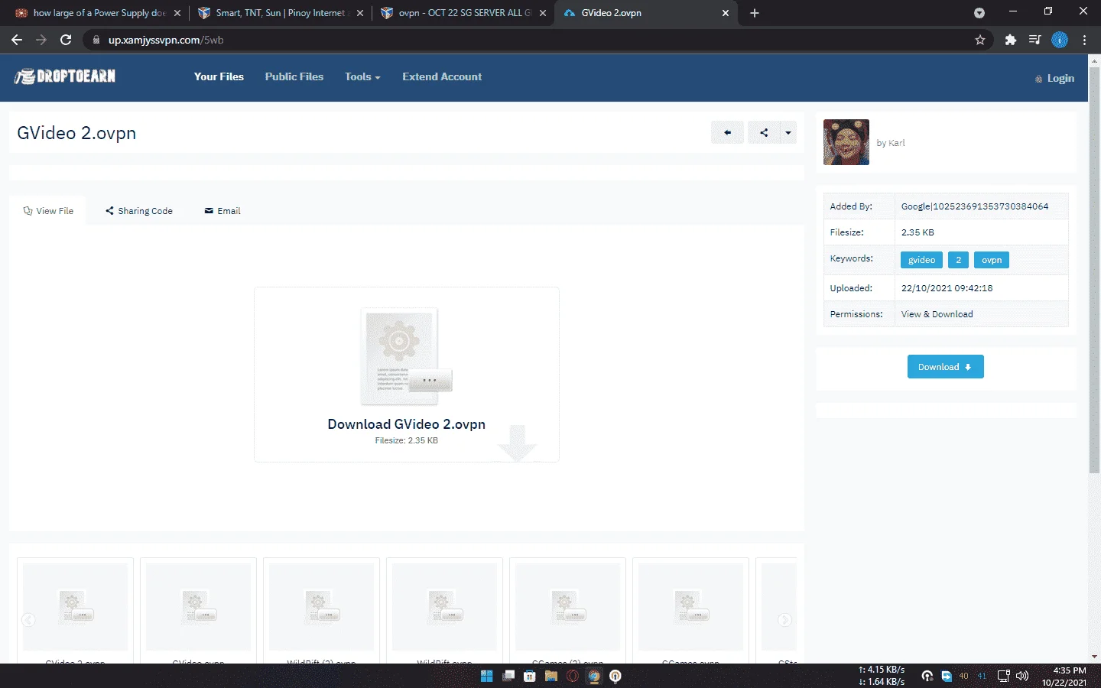Close the 'how large of a Power Supply' tab
The height and width of the screenshot is (688, 1101).
(177, 13)
